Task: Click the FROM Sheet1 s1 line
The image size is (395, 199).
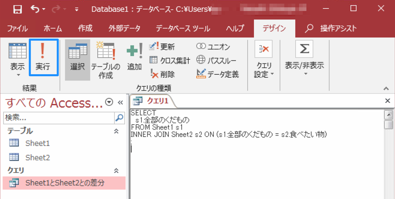Action: click(x=157, y=127)
